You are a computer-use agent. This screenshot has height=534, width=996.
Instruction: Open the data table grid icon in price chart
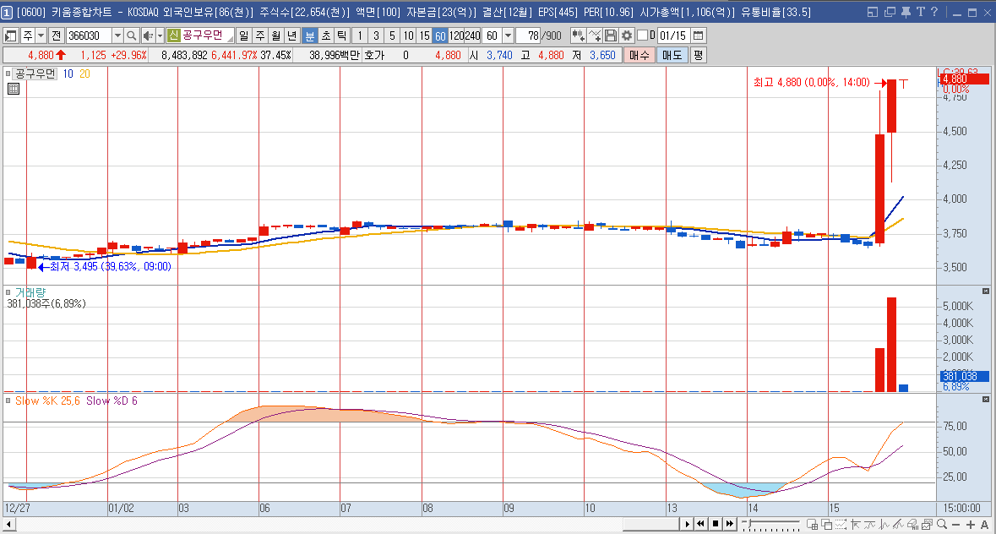14,89
